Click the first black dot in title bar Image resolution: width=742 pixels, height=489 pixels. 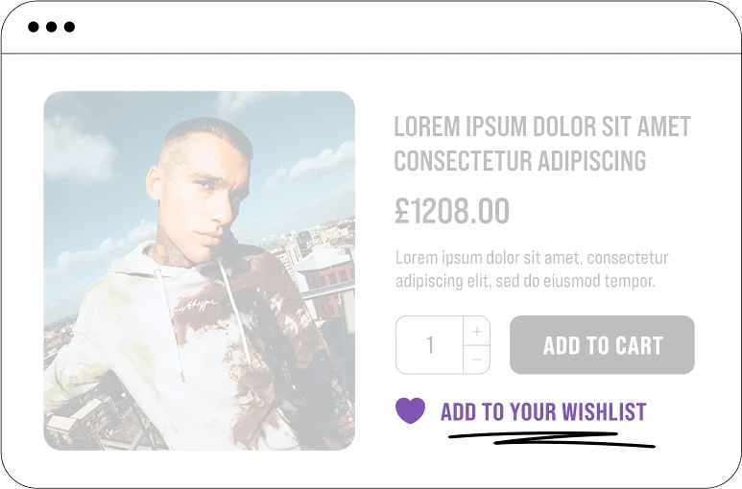pos(34,27)
